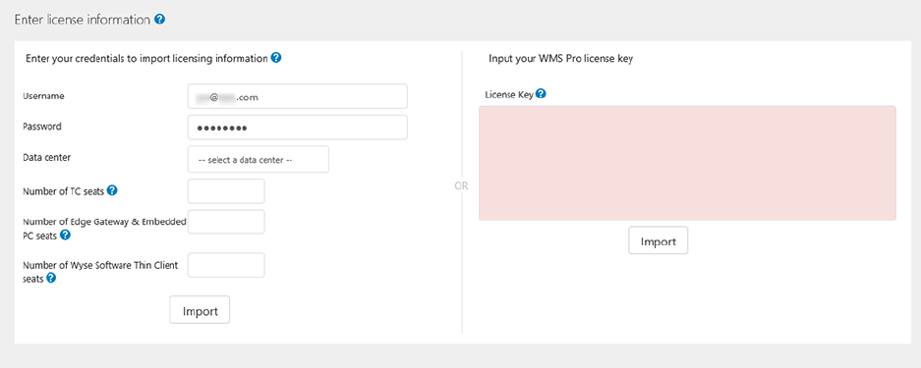Image resolution: width=921 pixels, height=368 pixels.
Task: Open help icon next to import licensing information
Action: pyautogui.click(x=276, y=58)
